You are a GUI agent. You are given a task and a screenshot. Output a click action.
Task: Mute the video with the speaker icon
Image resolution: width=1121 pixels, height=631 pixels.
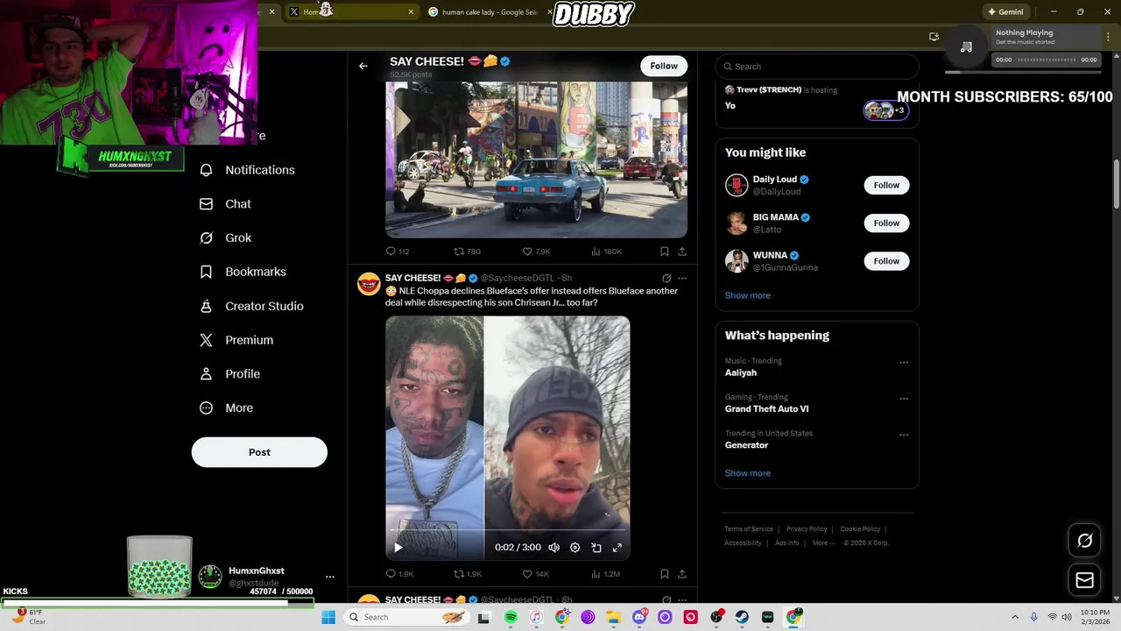(553, 547)
